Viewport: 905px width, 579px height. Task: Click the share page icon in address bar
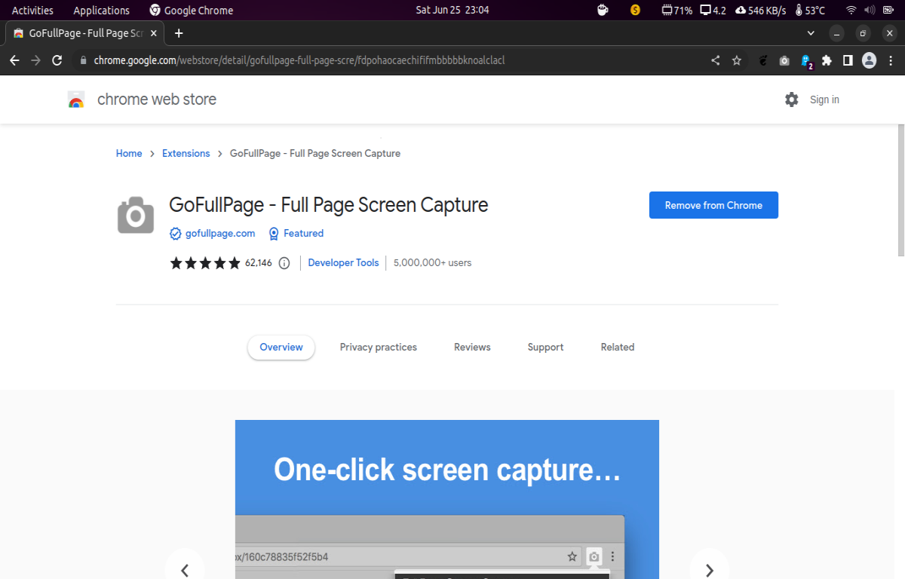pos(715,60)
